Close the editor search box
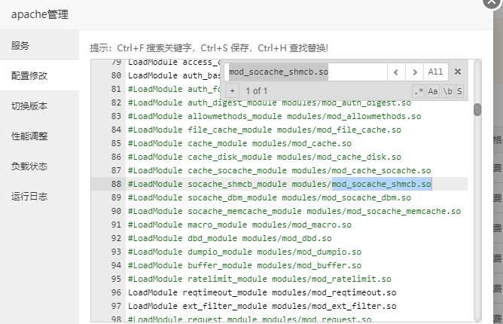The width and height of the screenshot is (503, 324). tap(458, 72)
